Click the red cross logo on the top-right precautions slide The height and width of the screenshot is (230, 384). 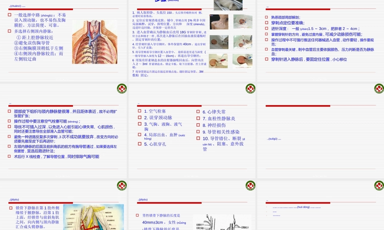click(378, 88)
